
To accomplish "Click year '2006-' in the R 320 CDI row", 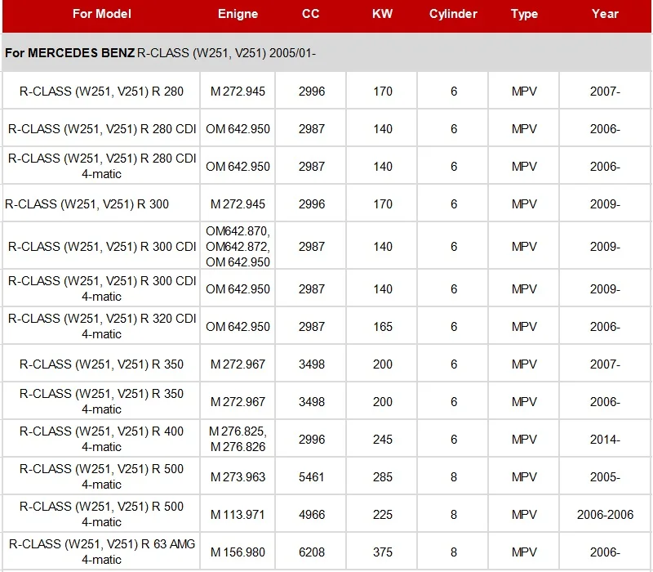I will [605, 326].
